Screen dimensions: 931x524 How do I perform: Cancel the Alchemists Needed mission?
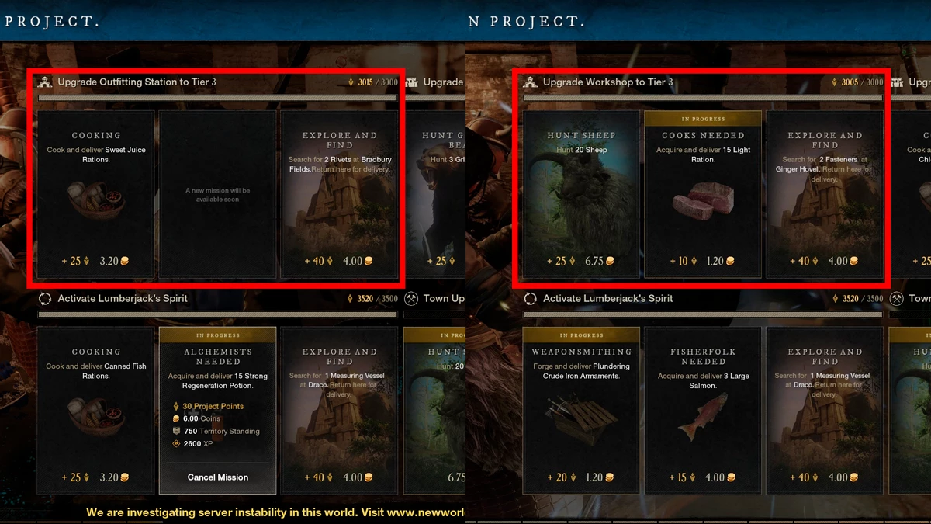218,477
